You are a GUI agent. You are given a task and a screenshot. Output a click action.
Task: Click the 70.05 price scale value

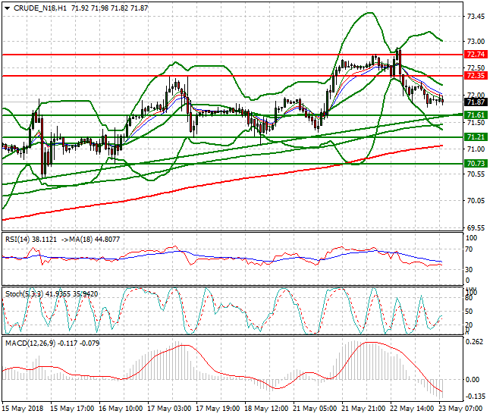(476, 201)
